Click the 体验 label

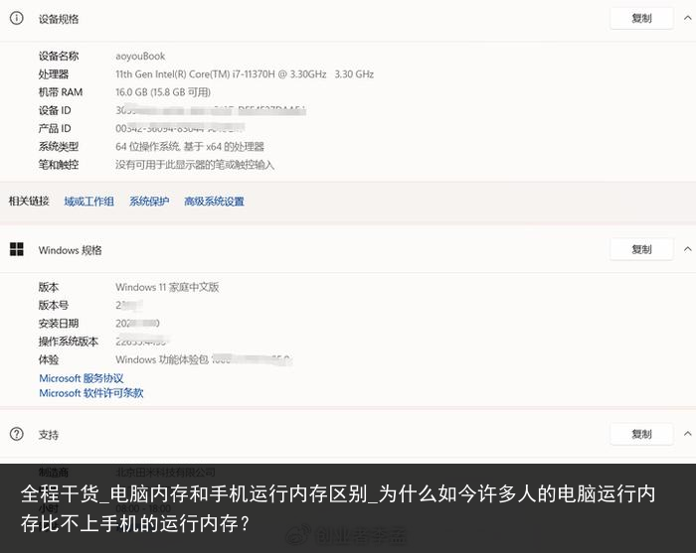[49, 359]
